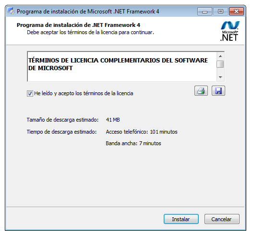Viewport: 253px width, 237px height.
Task: Click the Instalar button
Action: pyautogui.click(x=181, y=219)
